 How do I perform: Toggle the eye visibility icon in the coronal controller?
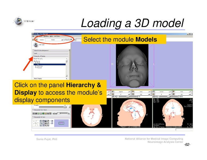tap(156, 97)
